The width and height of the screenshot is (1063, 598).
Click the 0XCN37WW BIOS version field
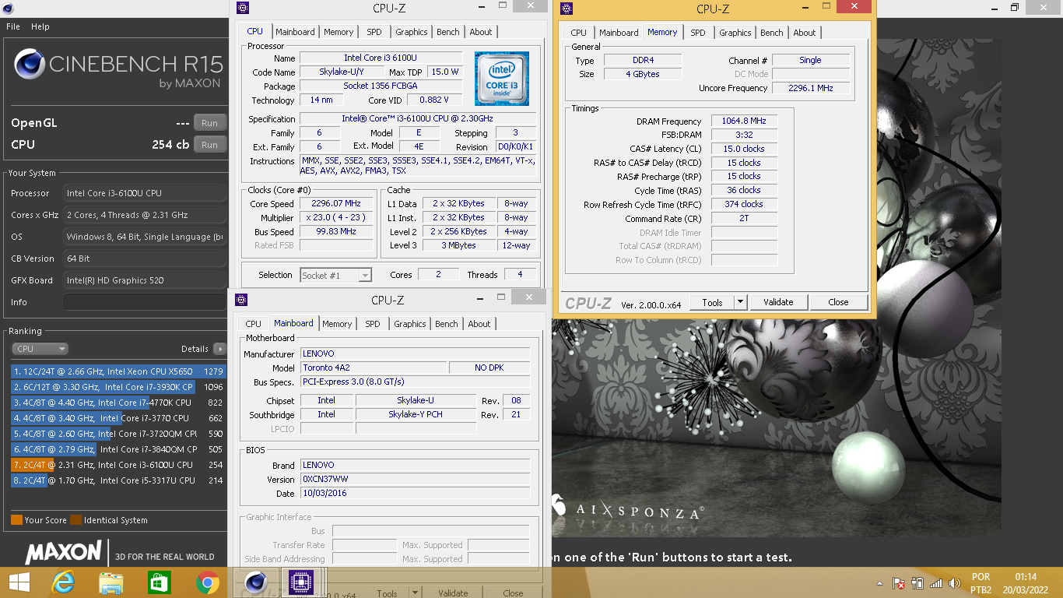click(x=415, y=480)
